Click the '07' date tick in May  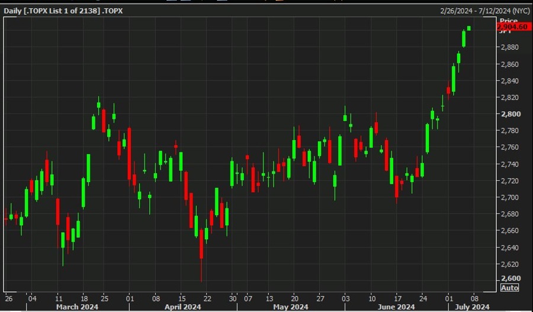click(x=248, y=299)
